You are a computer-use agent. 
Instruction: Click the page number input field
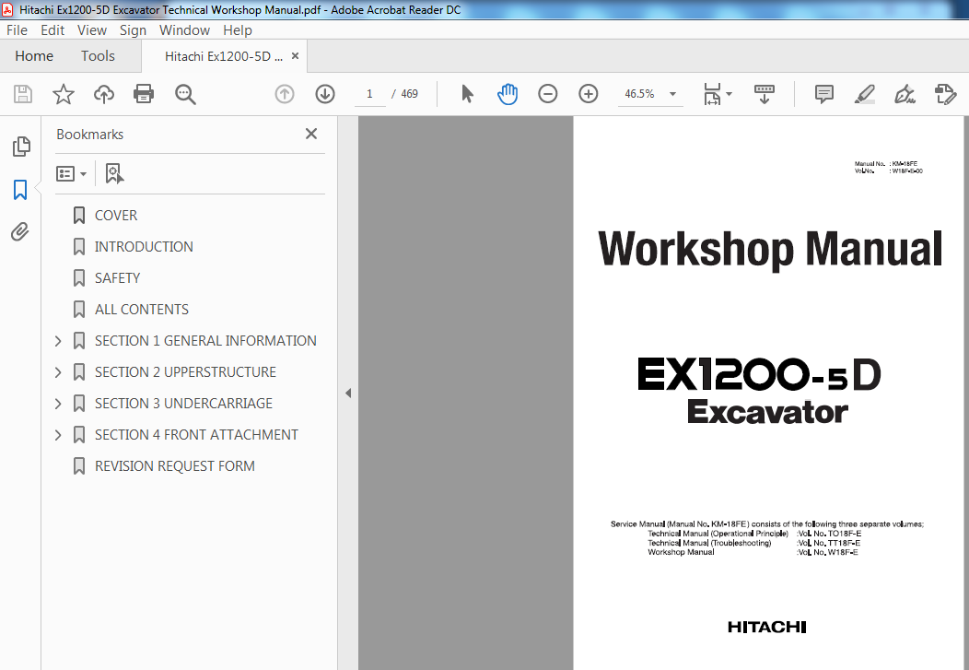tap(369, 94)
